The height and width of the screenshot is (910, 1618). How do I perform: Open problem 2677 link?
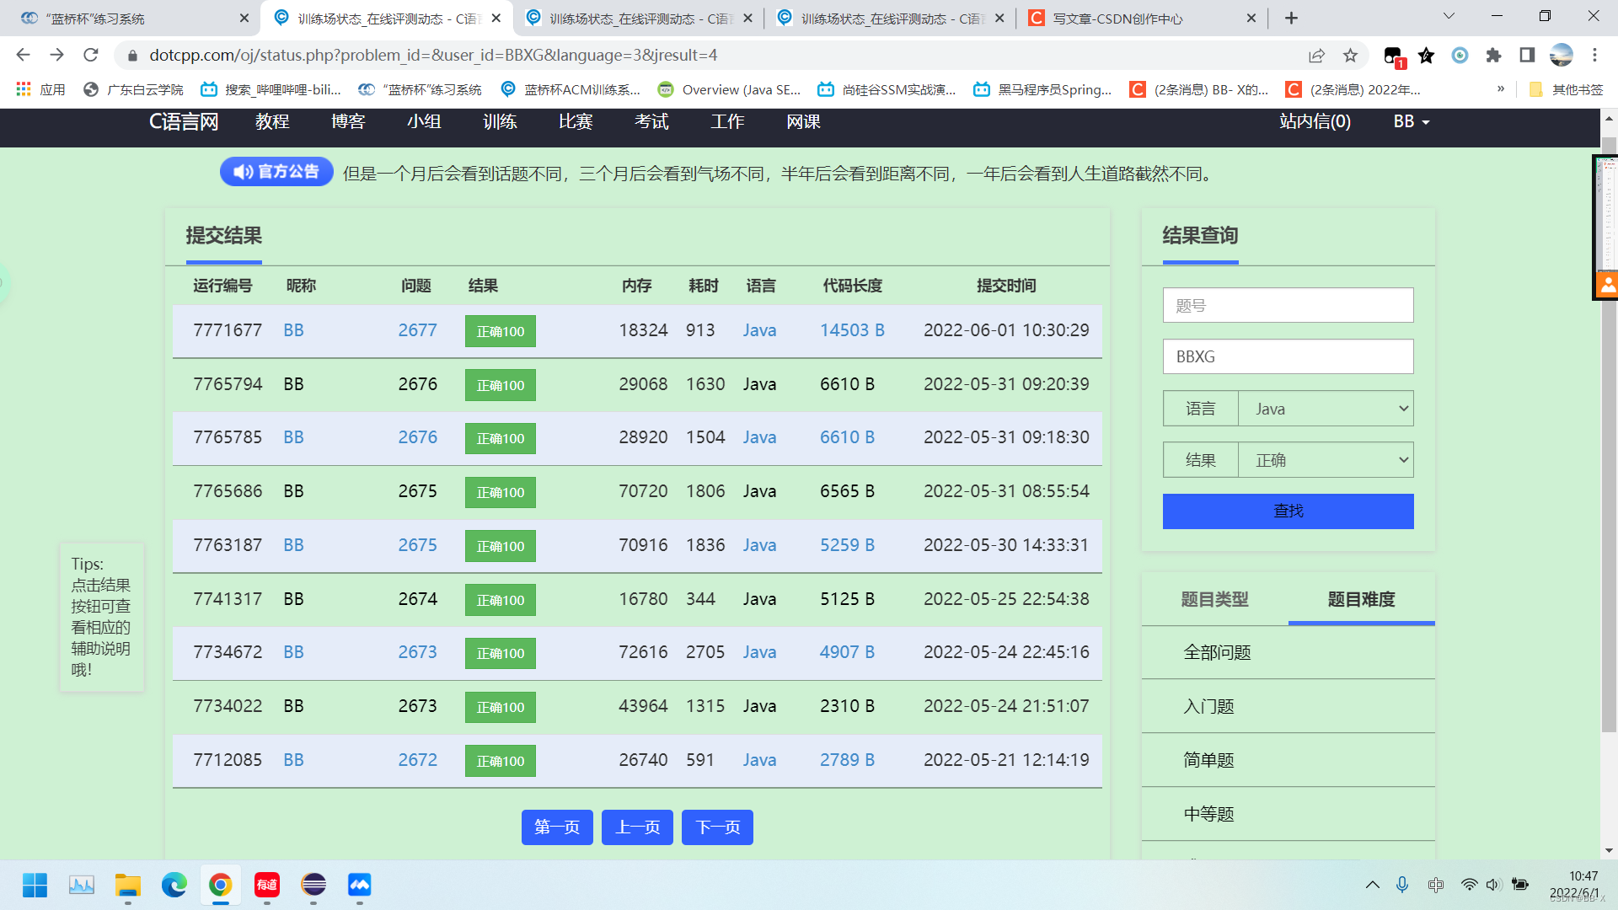(417, 330)
